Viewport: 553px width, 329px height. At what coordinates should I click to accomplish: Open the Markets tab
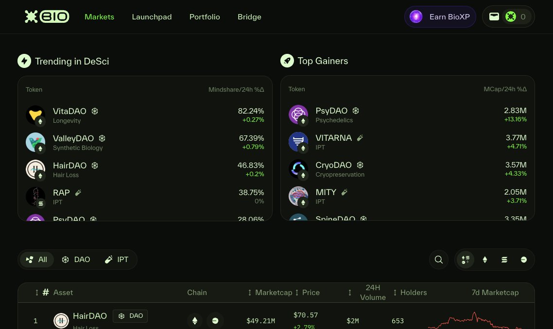[x=100, y=17]
